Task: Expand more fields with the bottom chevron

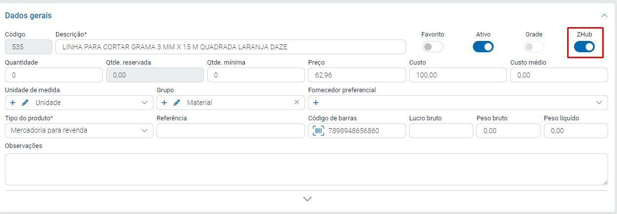Action: (308, 199)
